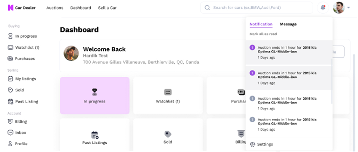This screenshot has width=358, height=152.
Task: Open the Auctions menu item
Action: pos(55,8)
